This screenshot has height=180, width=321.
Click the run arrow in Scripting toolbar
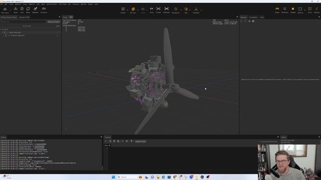(x=122, y=141)
